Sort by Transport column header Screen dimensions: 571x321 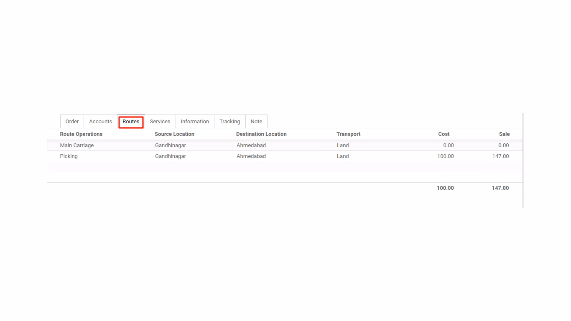point(348,134)
